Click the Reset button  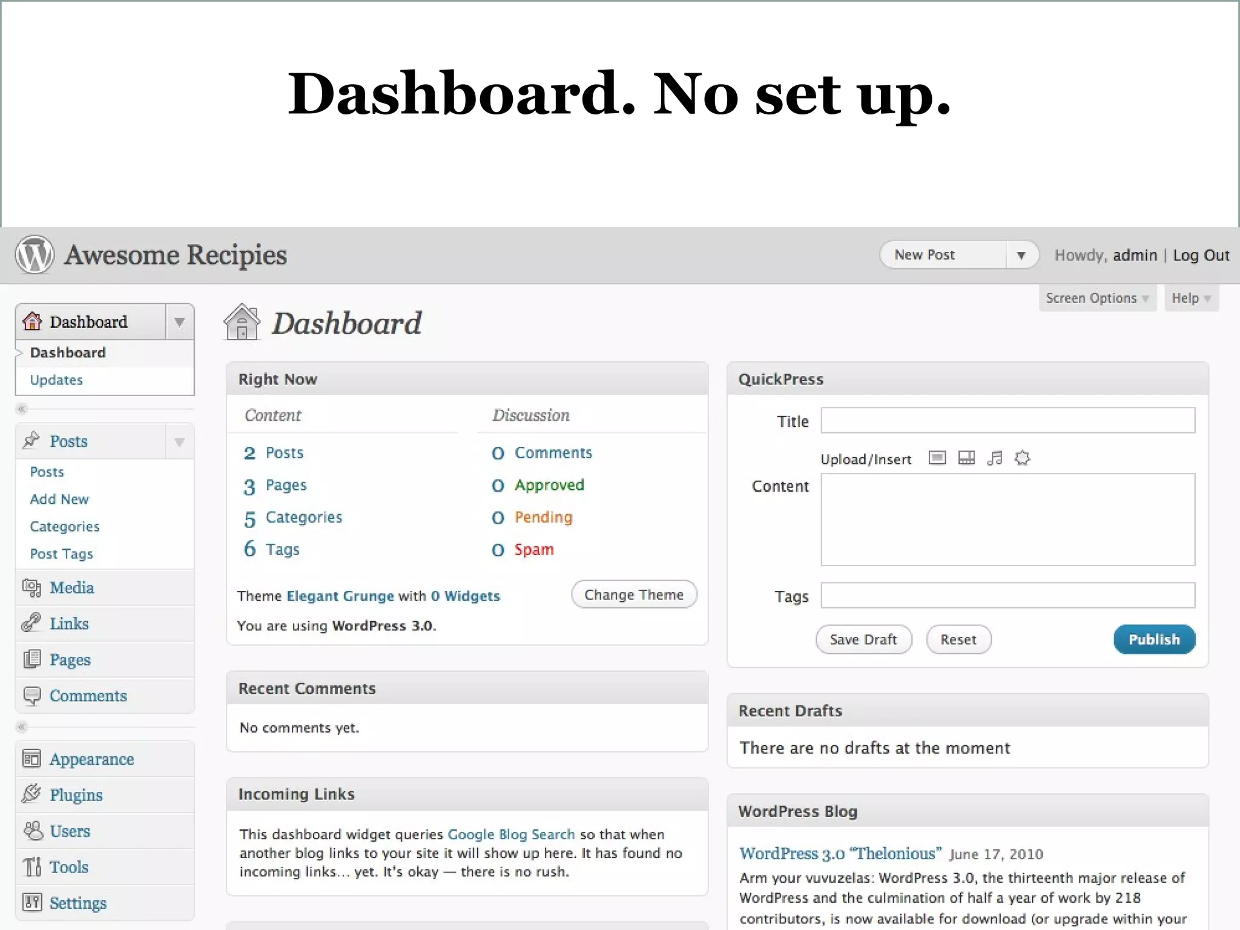pyautogui.click(x=958, y=639)
